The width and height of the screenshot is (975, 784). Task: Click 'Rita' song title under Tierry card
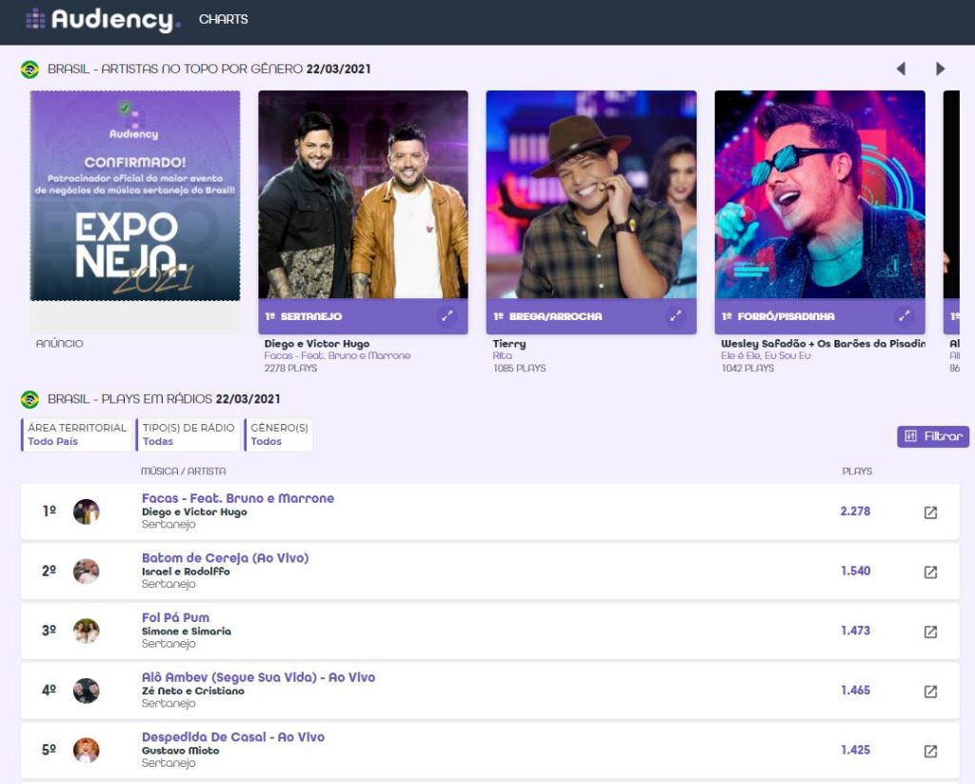coord(502,356)
